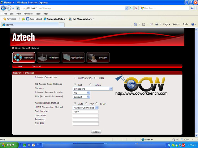This screenshot has width=198, height=148.
Task: Click the Windows Start button
Action: coord(9,145)
